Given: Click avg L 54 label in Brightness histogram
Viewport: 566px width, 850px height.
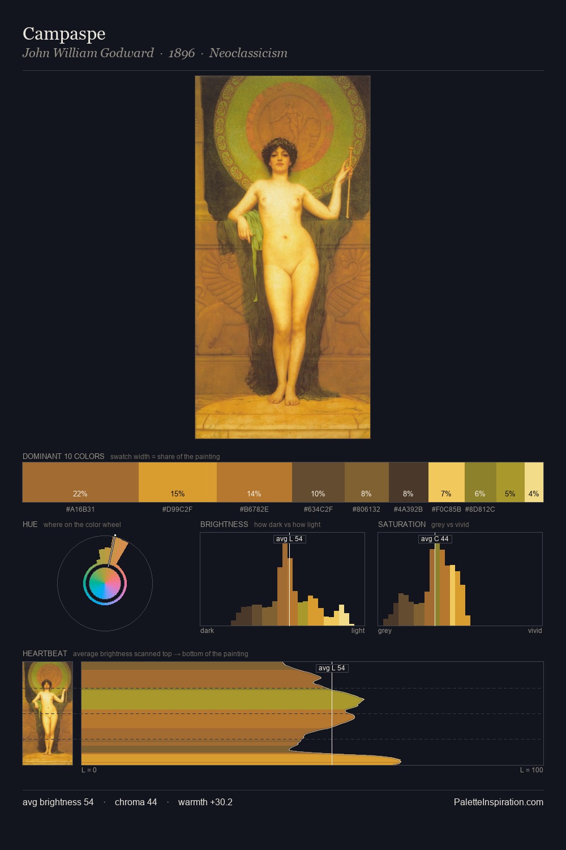Looking at the screenshot, I should tap(289, 539).
